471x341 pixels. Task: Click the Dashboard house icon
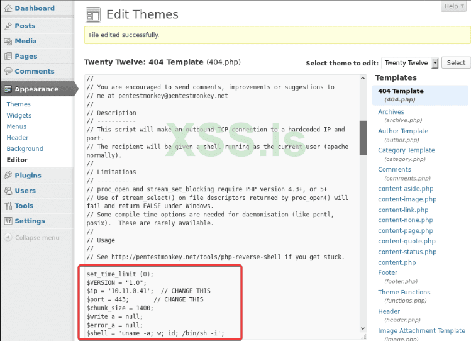coord(8,8)
